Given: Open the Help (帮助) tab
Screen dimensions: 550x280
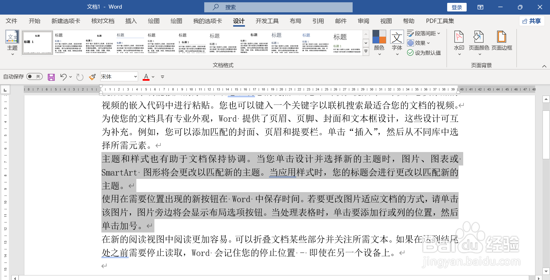Looking at the screenshot, I should (x=408, y=21).
